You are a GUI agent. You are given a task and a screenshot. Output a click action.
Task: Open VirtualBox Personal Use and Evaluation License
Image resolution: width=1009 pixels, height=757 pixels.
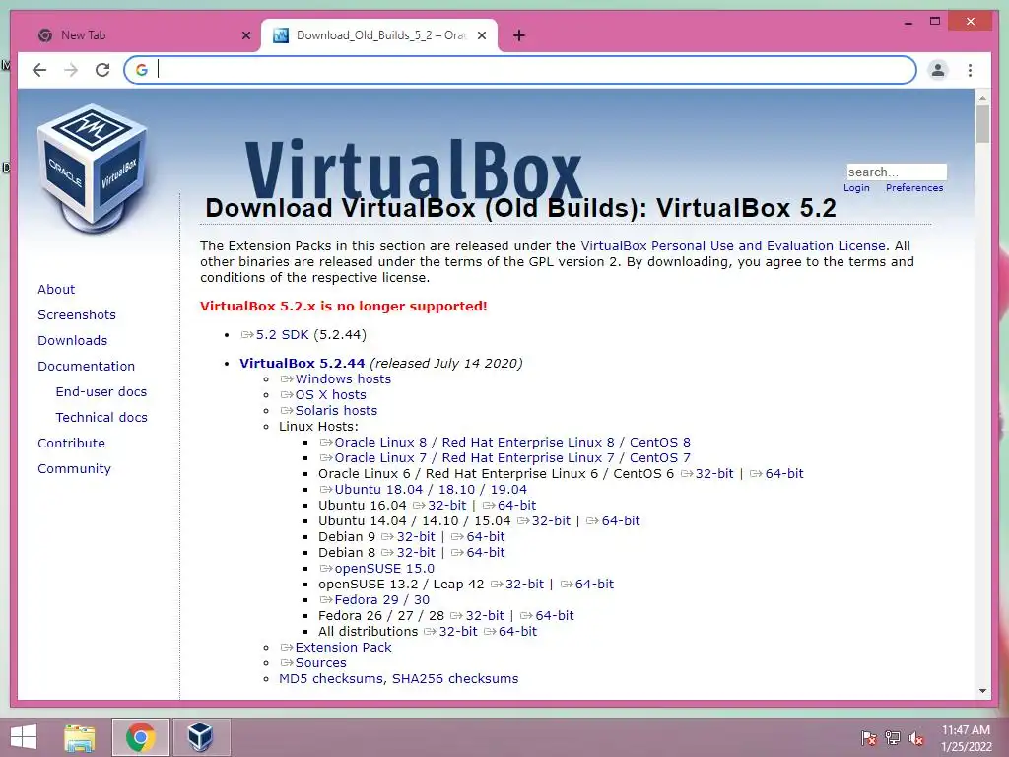[x=733, y=245]
